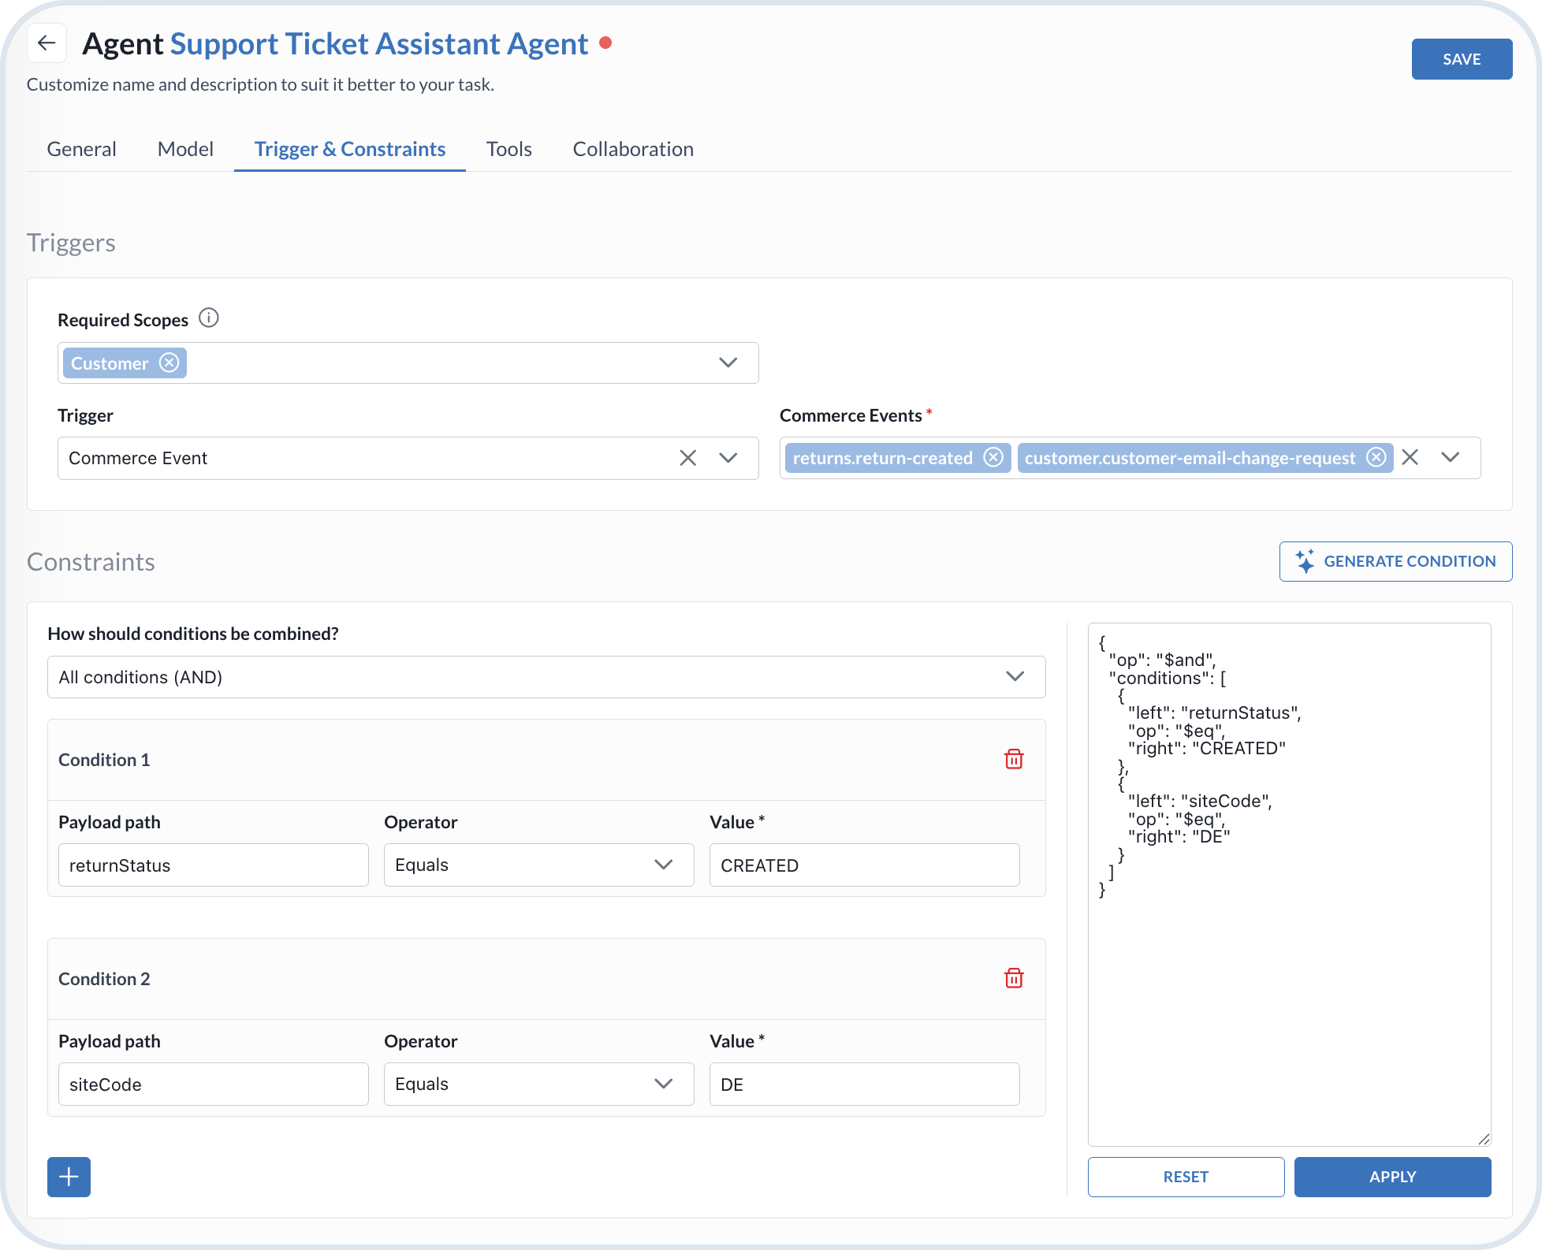Click the DE value field
Screen dimensions: 1542x1250
(864, 1084)
